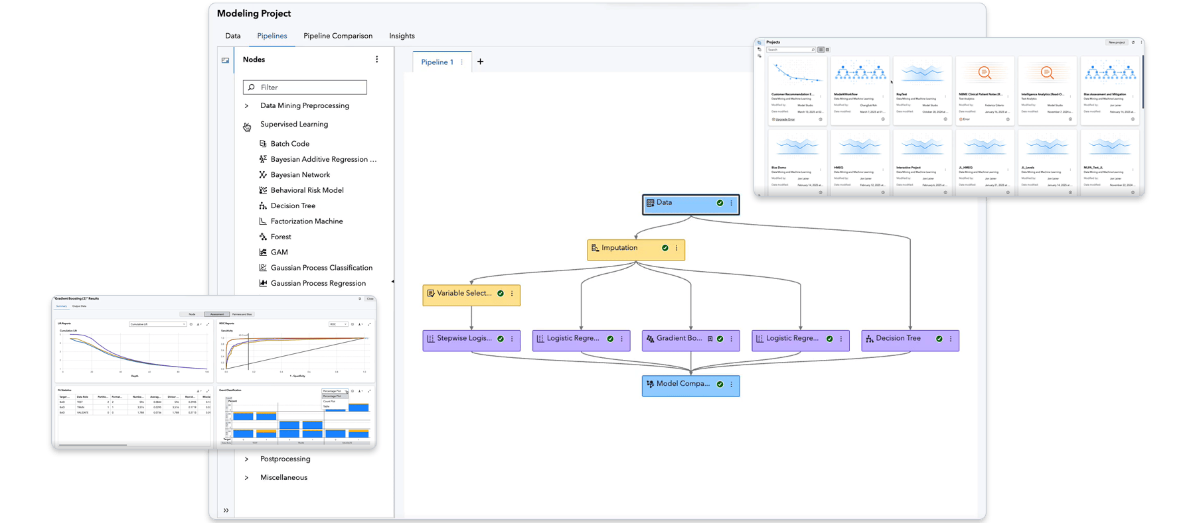Click the GAM node icon
The width and height of the screenshot is (1195, 523).
click(x=263, y=253)
